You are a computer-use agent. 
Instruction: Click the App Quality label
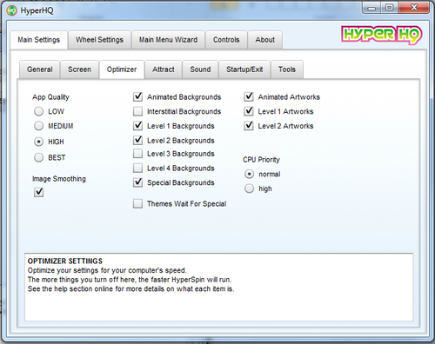tap(50, 97)
